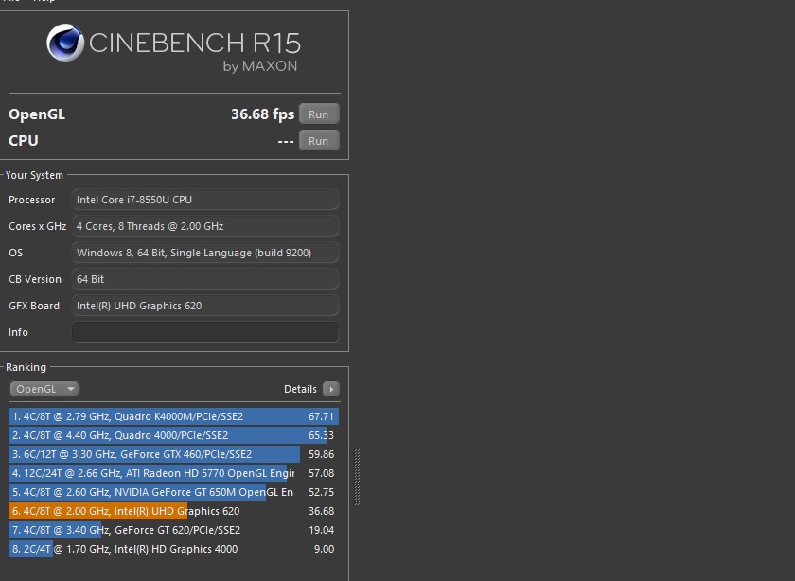Click the OpenGL result label
Screen dimensions: 795x581
37,114
